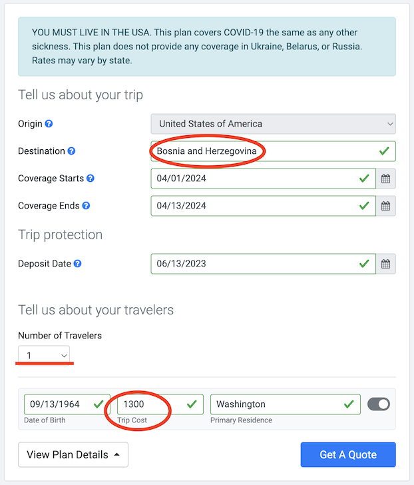Open calendar picker for Coverage Ends
This screenshot has height=485, width=414.
coord(385,206)
